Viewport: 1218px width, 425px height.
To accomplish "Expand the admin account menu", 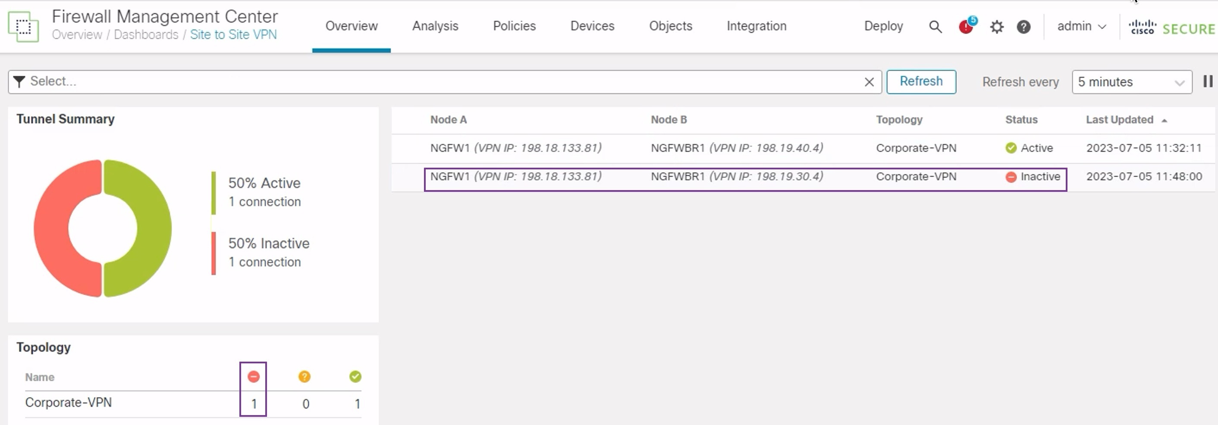I will [1082, 27].
